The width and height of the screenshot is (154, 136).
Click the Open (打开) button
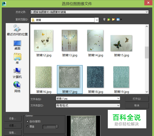(x=137, y=99)
